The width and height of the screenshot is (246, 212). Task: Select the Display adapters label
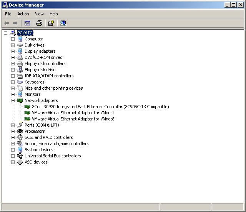[40, 51]
